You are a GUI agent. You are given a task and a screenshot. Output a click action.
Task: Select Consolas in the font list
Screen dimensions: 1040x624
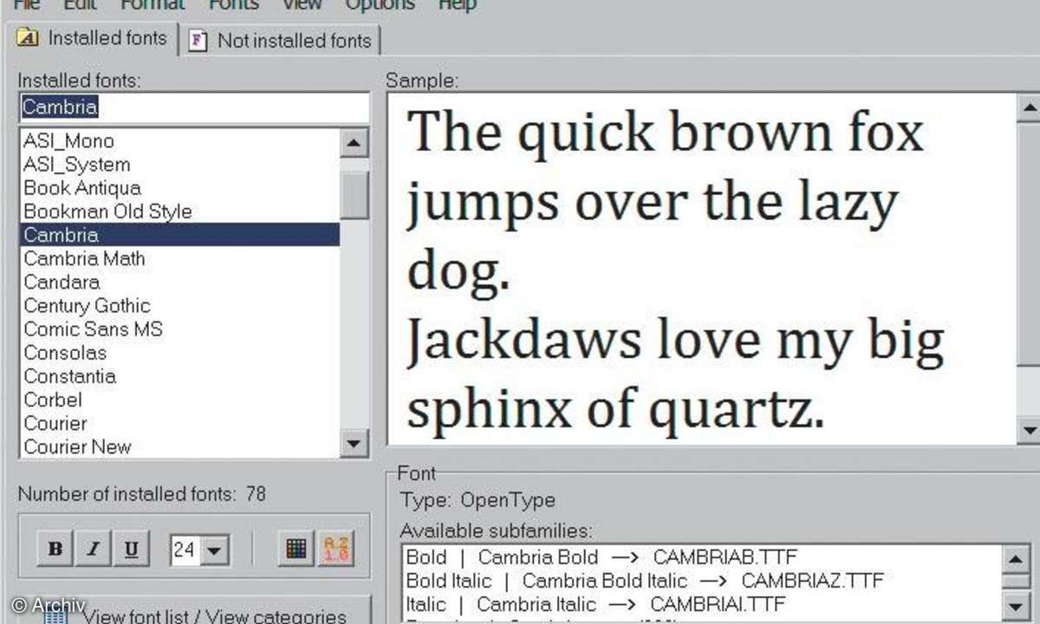179,353
